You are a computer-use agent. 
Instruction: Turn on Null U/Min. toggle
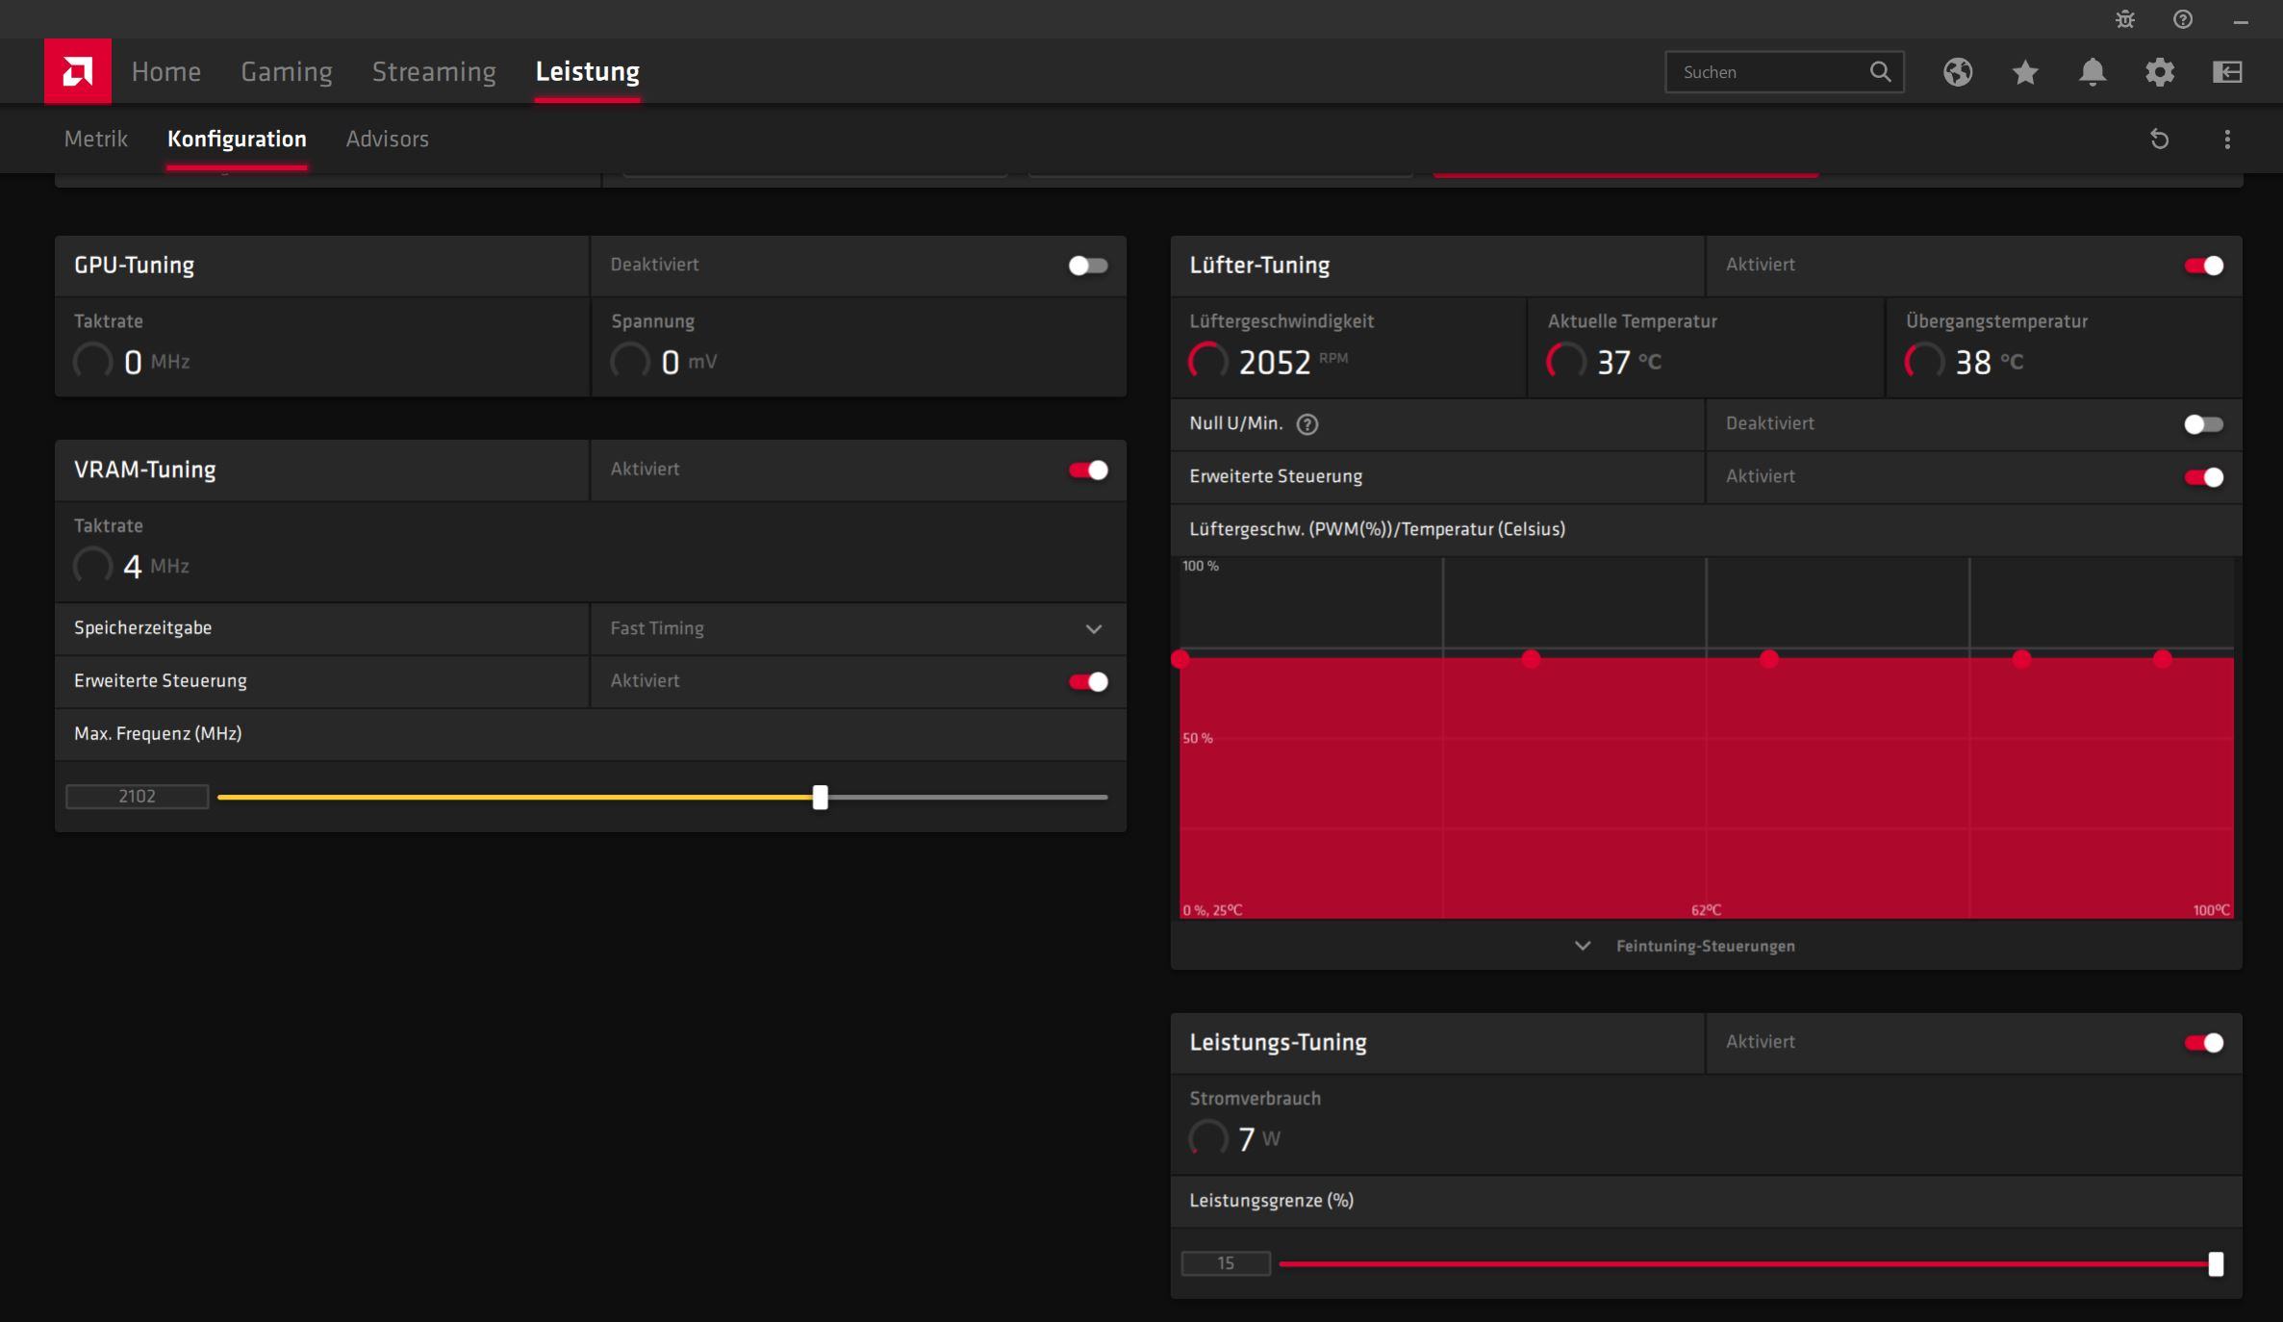coord(2203,424)
